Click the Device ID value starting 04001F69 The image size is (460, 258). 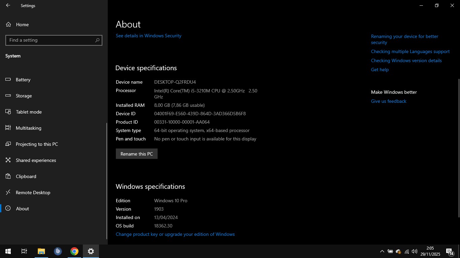200,114
